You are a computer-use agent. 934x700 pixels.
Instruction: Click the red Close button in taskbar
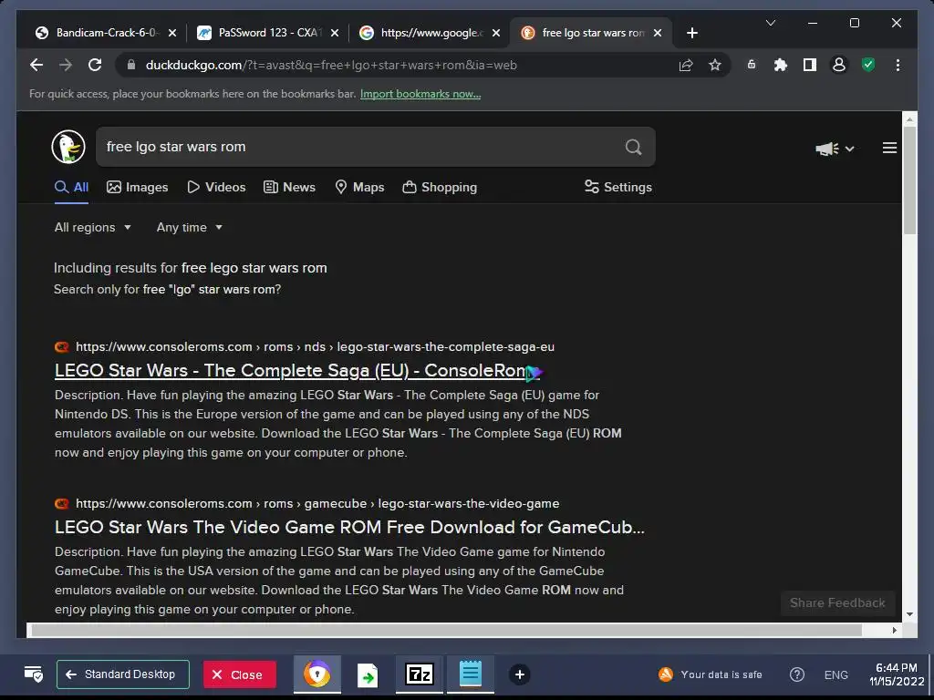click(240, 674)
